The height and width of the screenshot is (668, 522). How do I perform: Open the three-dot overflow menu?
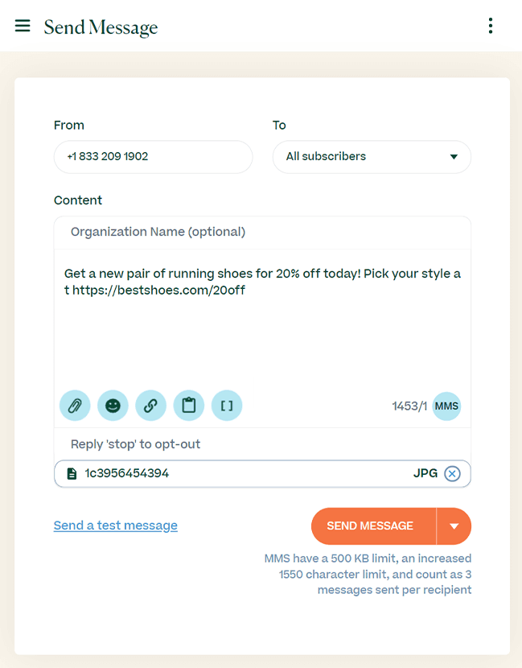[x=491, y=25]
